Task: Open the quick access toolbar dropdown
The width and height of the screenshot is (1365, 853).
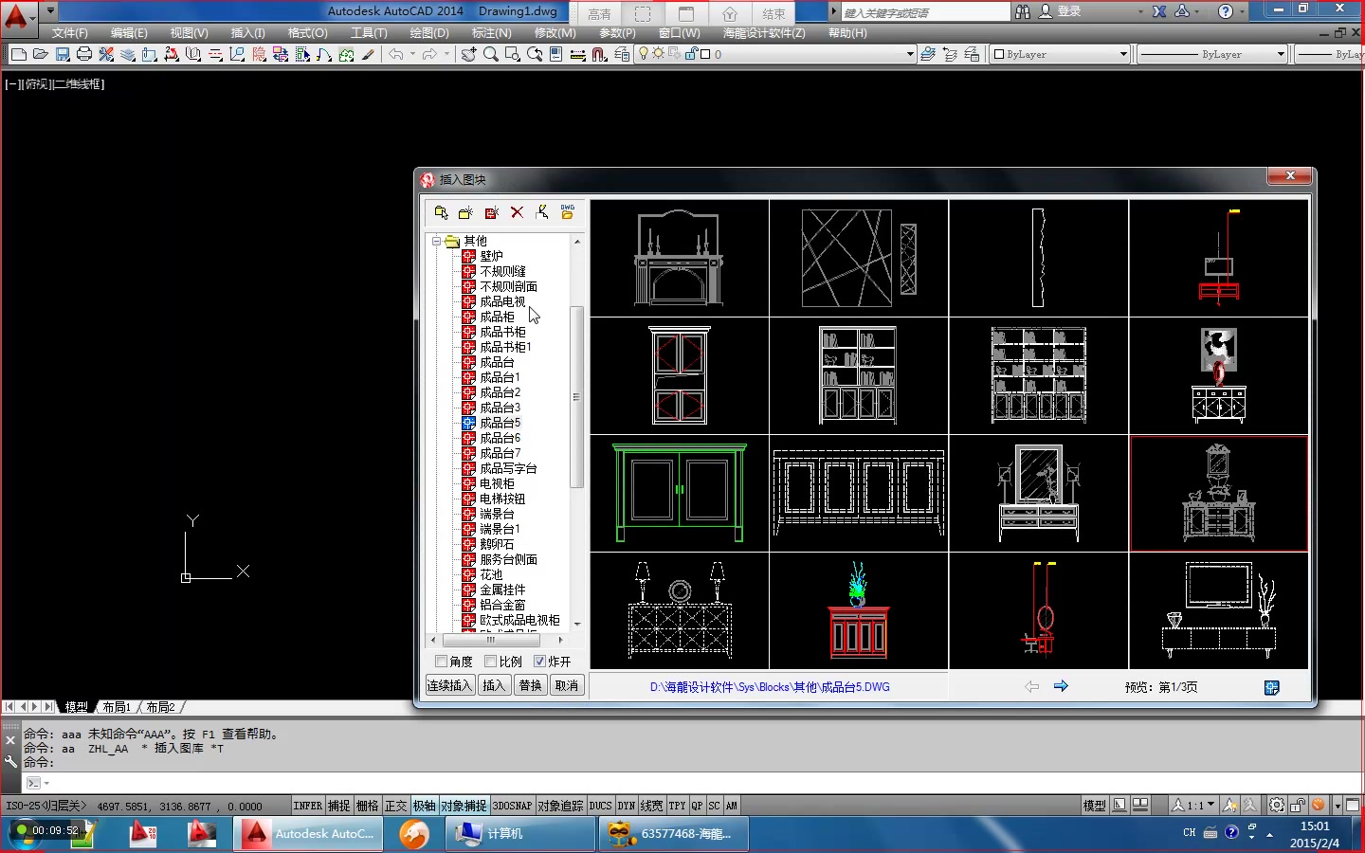Action: click(x=50, y=11)
